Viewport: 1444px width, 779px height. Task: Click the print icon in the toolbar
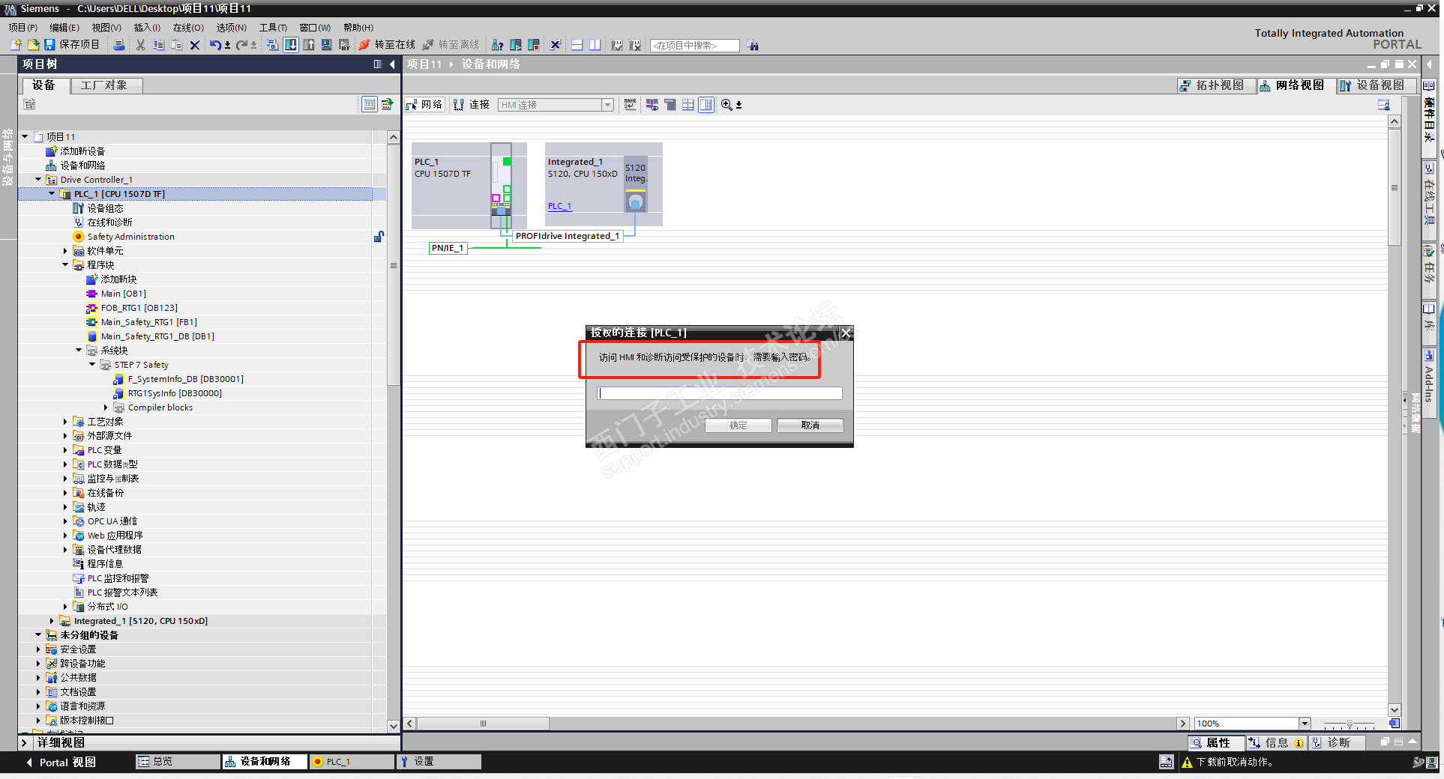(119, 45)
